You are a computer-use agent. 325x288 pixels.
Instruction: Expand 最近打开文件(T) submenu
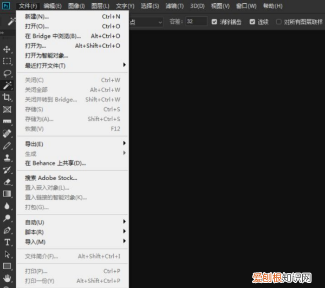point(73,66)
